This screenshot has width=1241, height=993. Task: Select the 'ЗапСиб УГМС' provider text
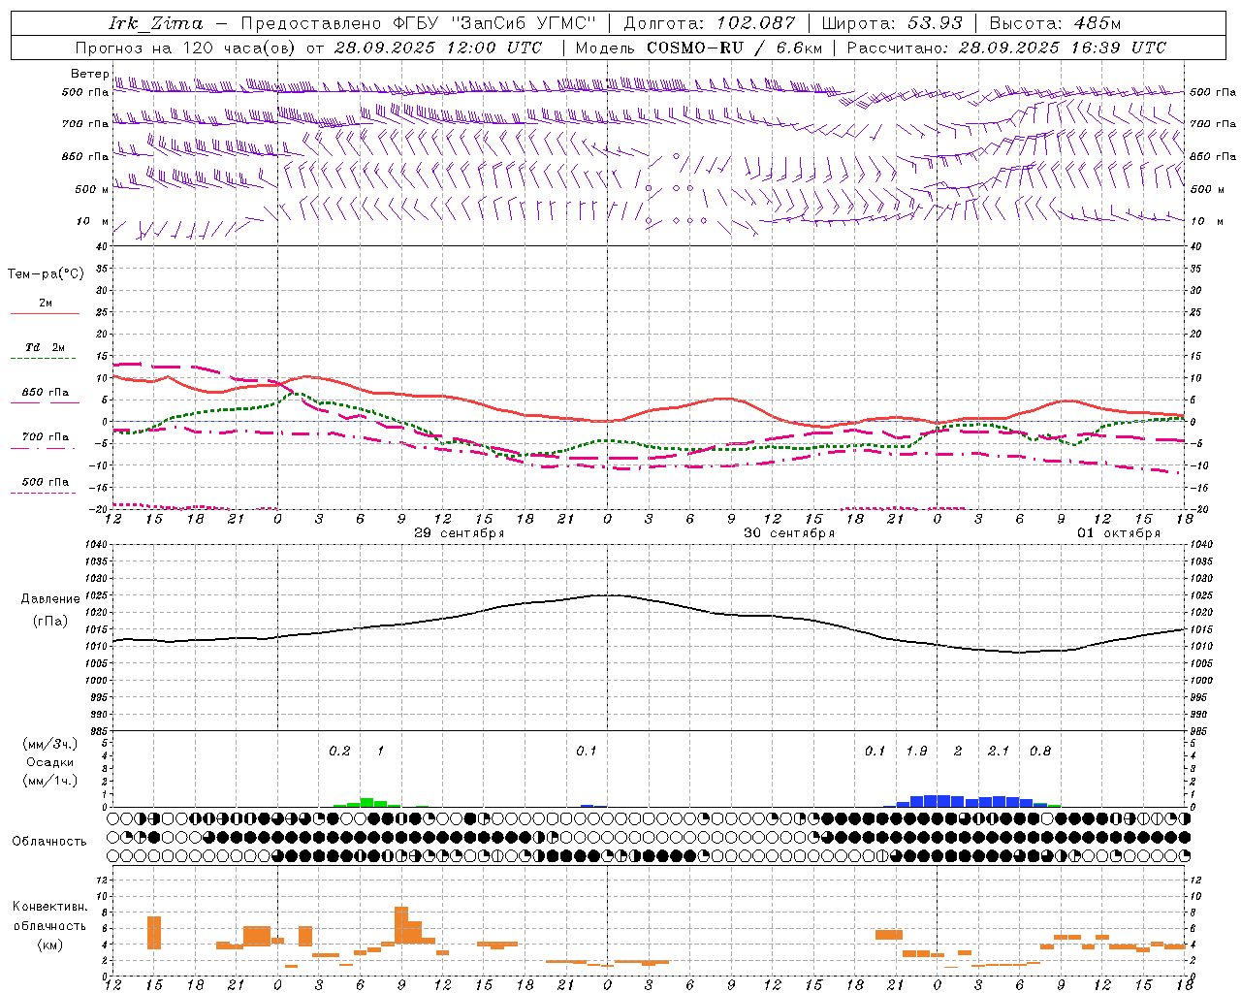tap(524, 23)
